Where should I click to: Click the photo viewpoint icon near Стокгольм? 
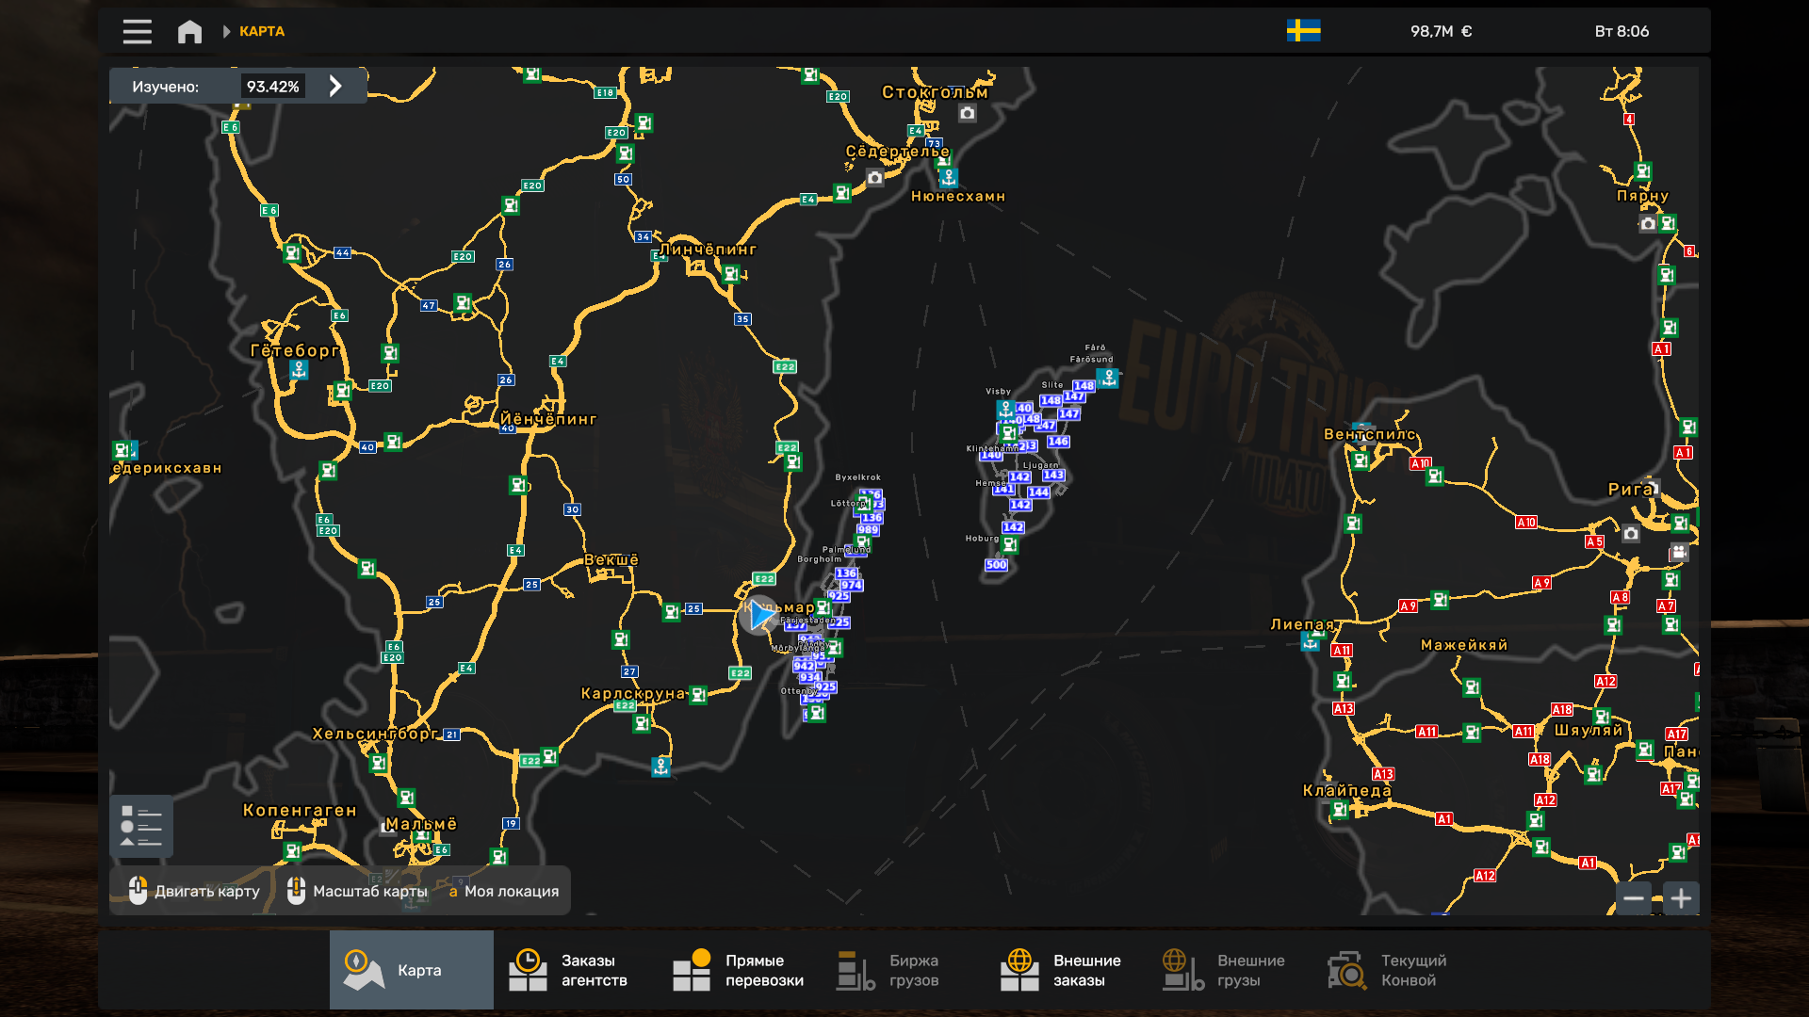[968, 113]
